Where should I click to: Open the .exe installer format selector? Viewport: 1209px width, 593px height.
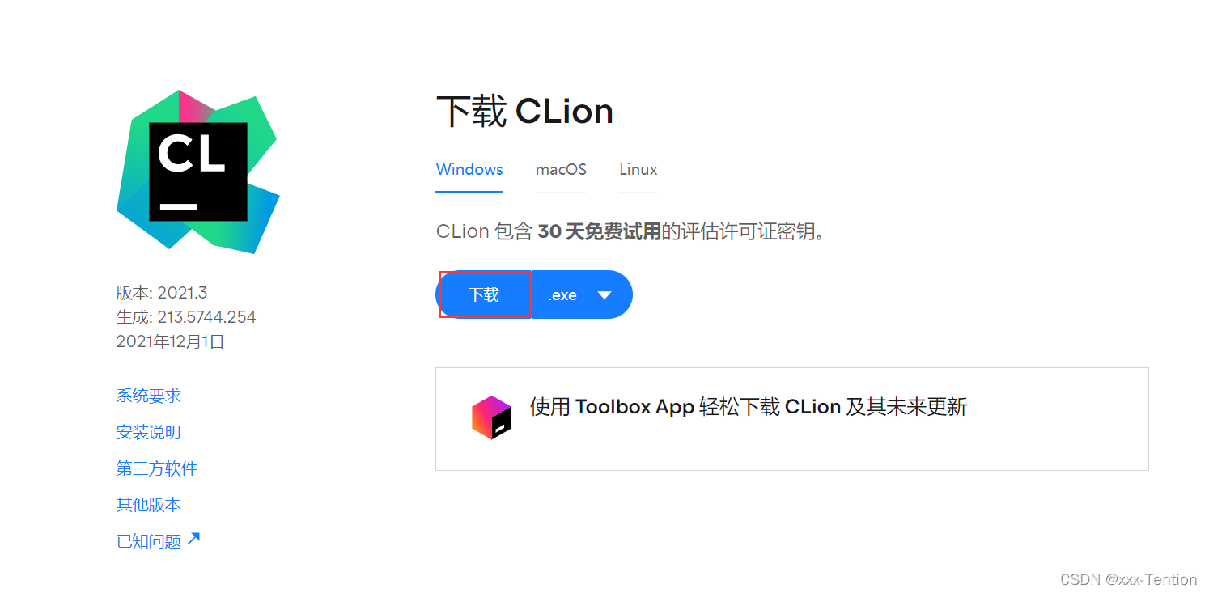click(x=582, y=294)
